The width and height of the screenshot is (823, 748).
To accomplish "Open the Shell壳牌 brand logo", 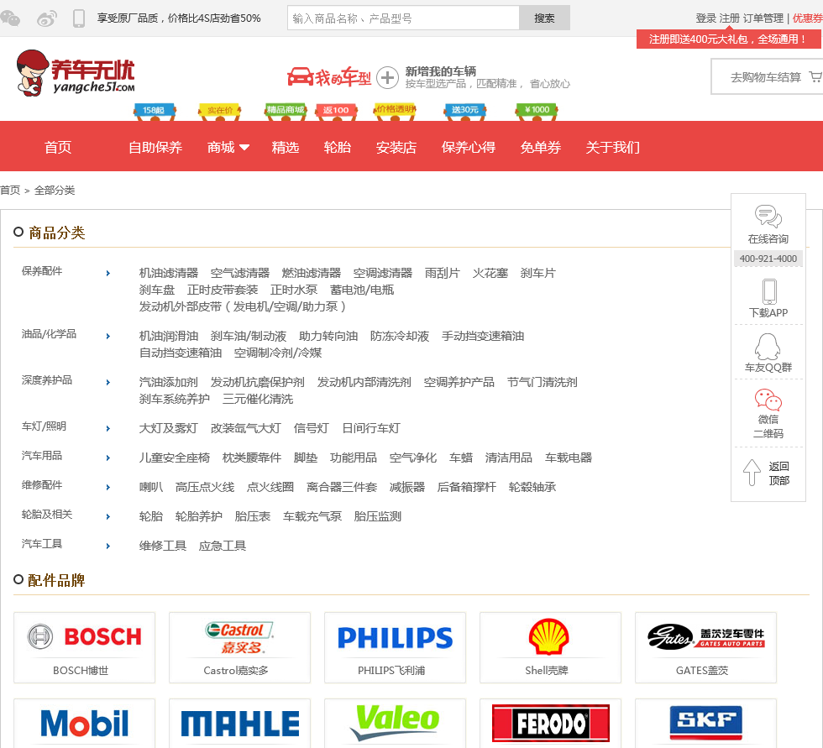I will [548, 637].
